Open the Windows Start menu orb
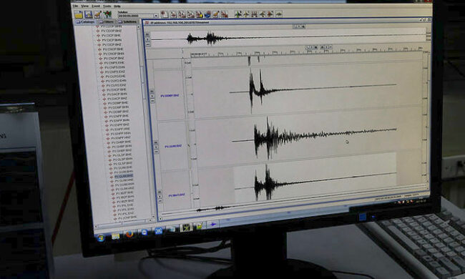465x279 pixels. coord(101,238)
